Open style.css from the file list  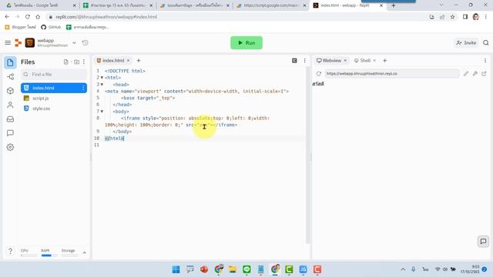coord(41,108)
